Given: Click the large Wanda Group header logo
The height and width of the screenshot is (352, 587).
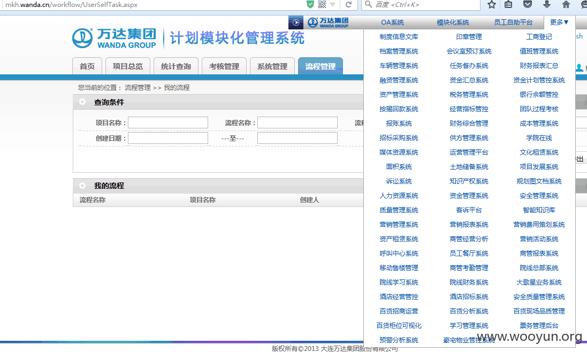Looking at the screenshot, I should [x=114, y=38].
